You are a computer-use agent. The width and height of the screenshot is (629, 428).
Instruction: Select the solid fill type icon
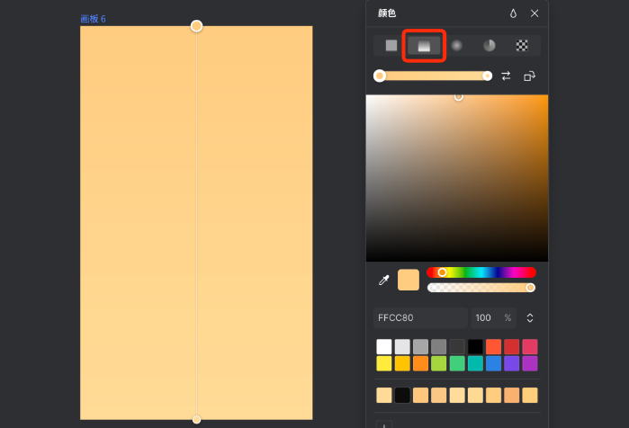point(391,46)
